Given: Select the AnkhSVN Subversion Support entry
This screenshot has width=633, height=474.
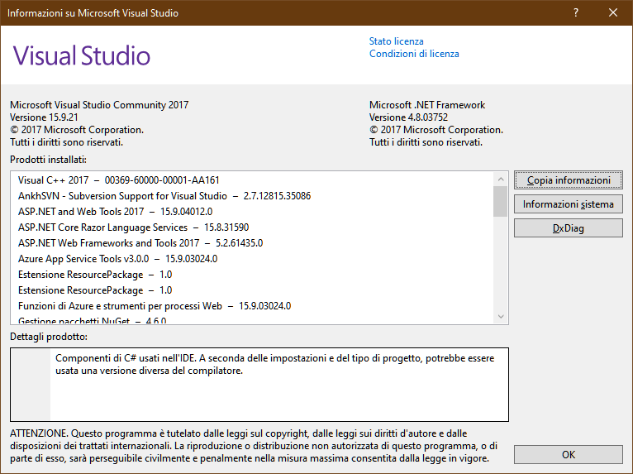Looking at the screenshot, I should pos(164,196).
